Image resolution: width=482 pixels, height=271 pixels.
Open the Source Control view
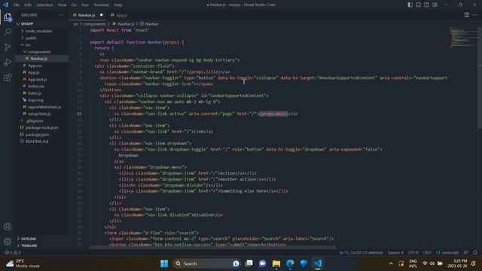(x=8, y=47)
